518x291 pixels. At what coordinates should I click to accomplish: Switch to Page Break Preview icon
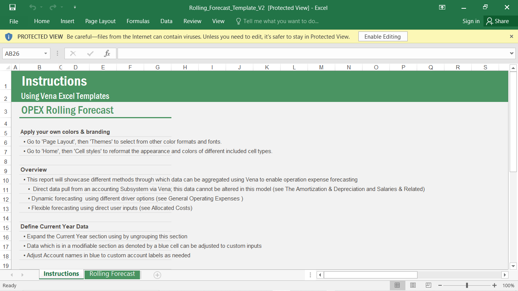[428, 285]
